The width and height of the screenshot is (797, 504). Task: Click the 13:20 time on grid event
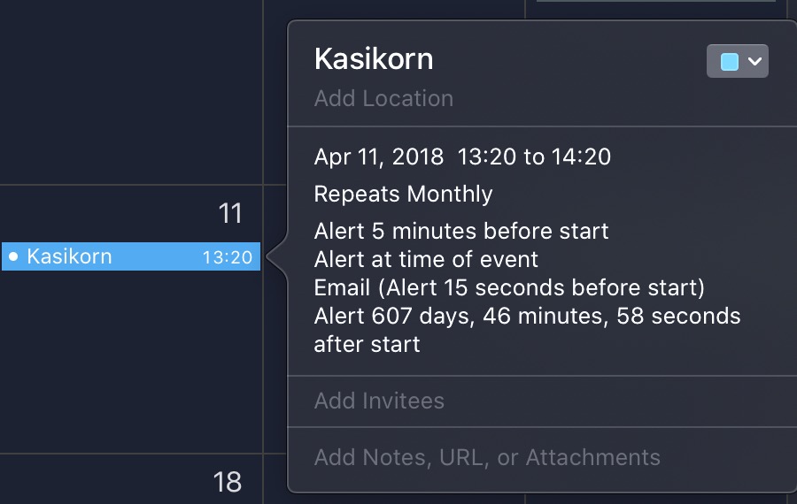point(227,257)
